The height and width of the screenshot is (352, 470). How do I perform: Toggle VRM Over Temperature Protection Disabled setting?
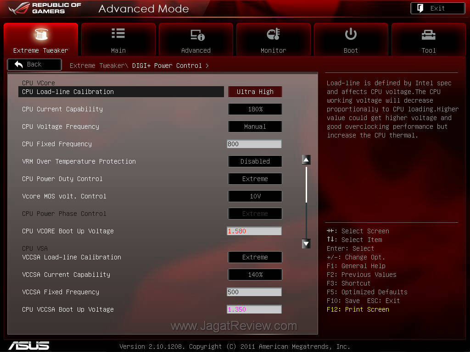[255, 161]
